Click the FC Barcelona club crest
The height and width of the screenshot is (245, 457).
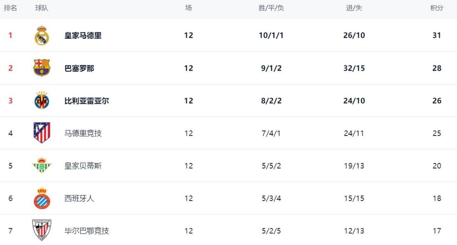tap(42, 68)
